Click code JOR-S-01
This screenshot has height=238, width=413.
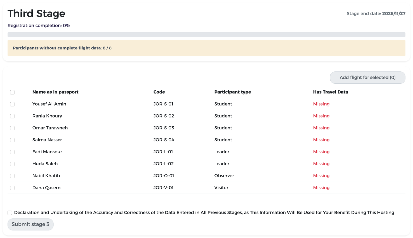tap(163, 104)
